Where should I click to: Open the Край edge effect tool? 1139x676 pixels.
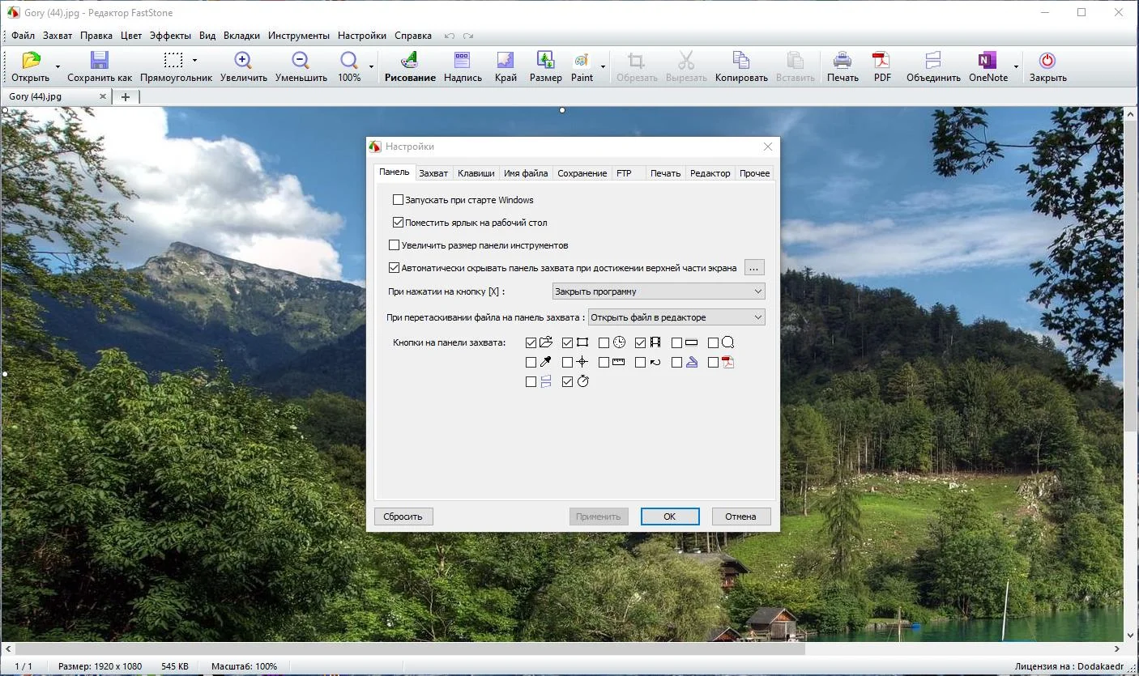[x=506, y=60]
